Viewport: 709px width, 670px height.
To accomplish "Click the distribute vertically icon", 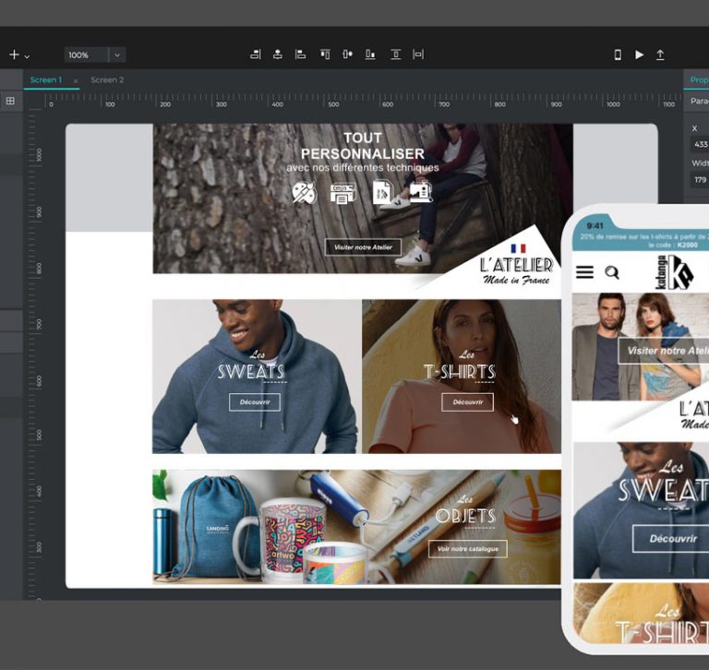I will [395, 54].
